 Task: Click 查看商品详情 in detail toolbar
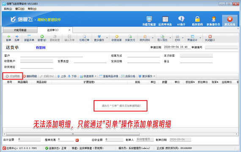(109, 76)
